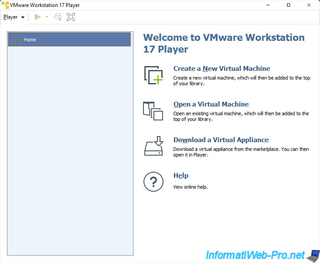This screenshot has height=263, width=320.
Task: Enter full screen mode from the toolbar
Action: coord(70,17)
